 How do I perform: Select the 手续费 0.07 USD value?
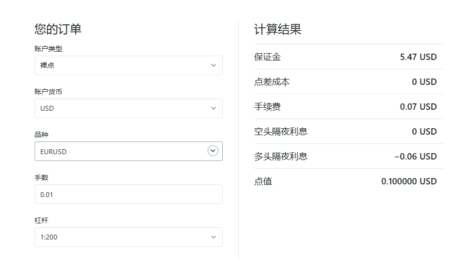(418, 107)
